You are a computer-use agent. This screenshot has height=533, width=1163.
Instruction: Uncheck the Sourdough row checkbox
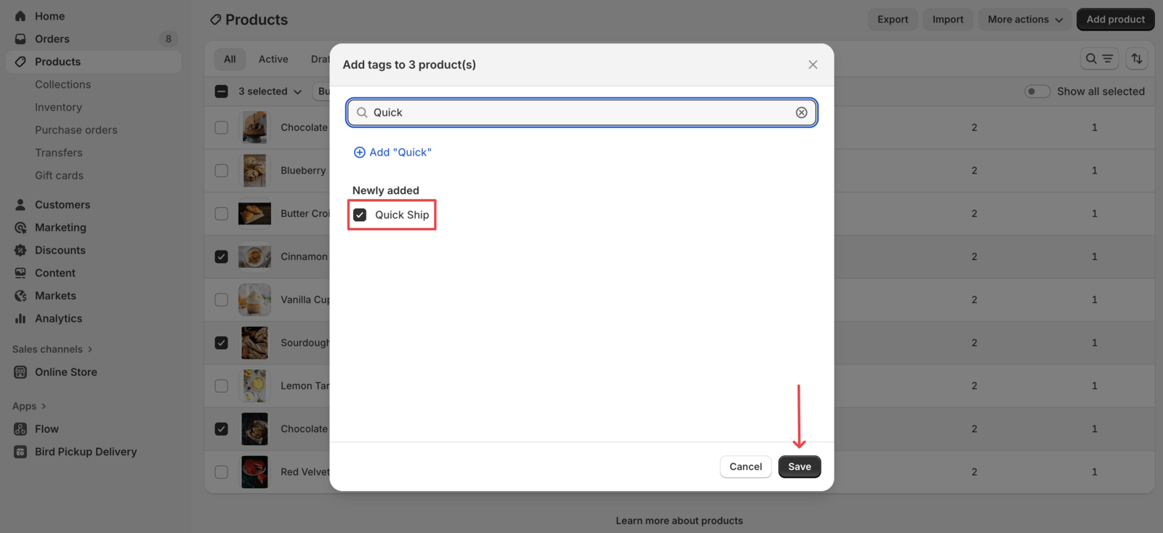click(222, 343)
